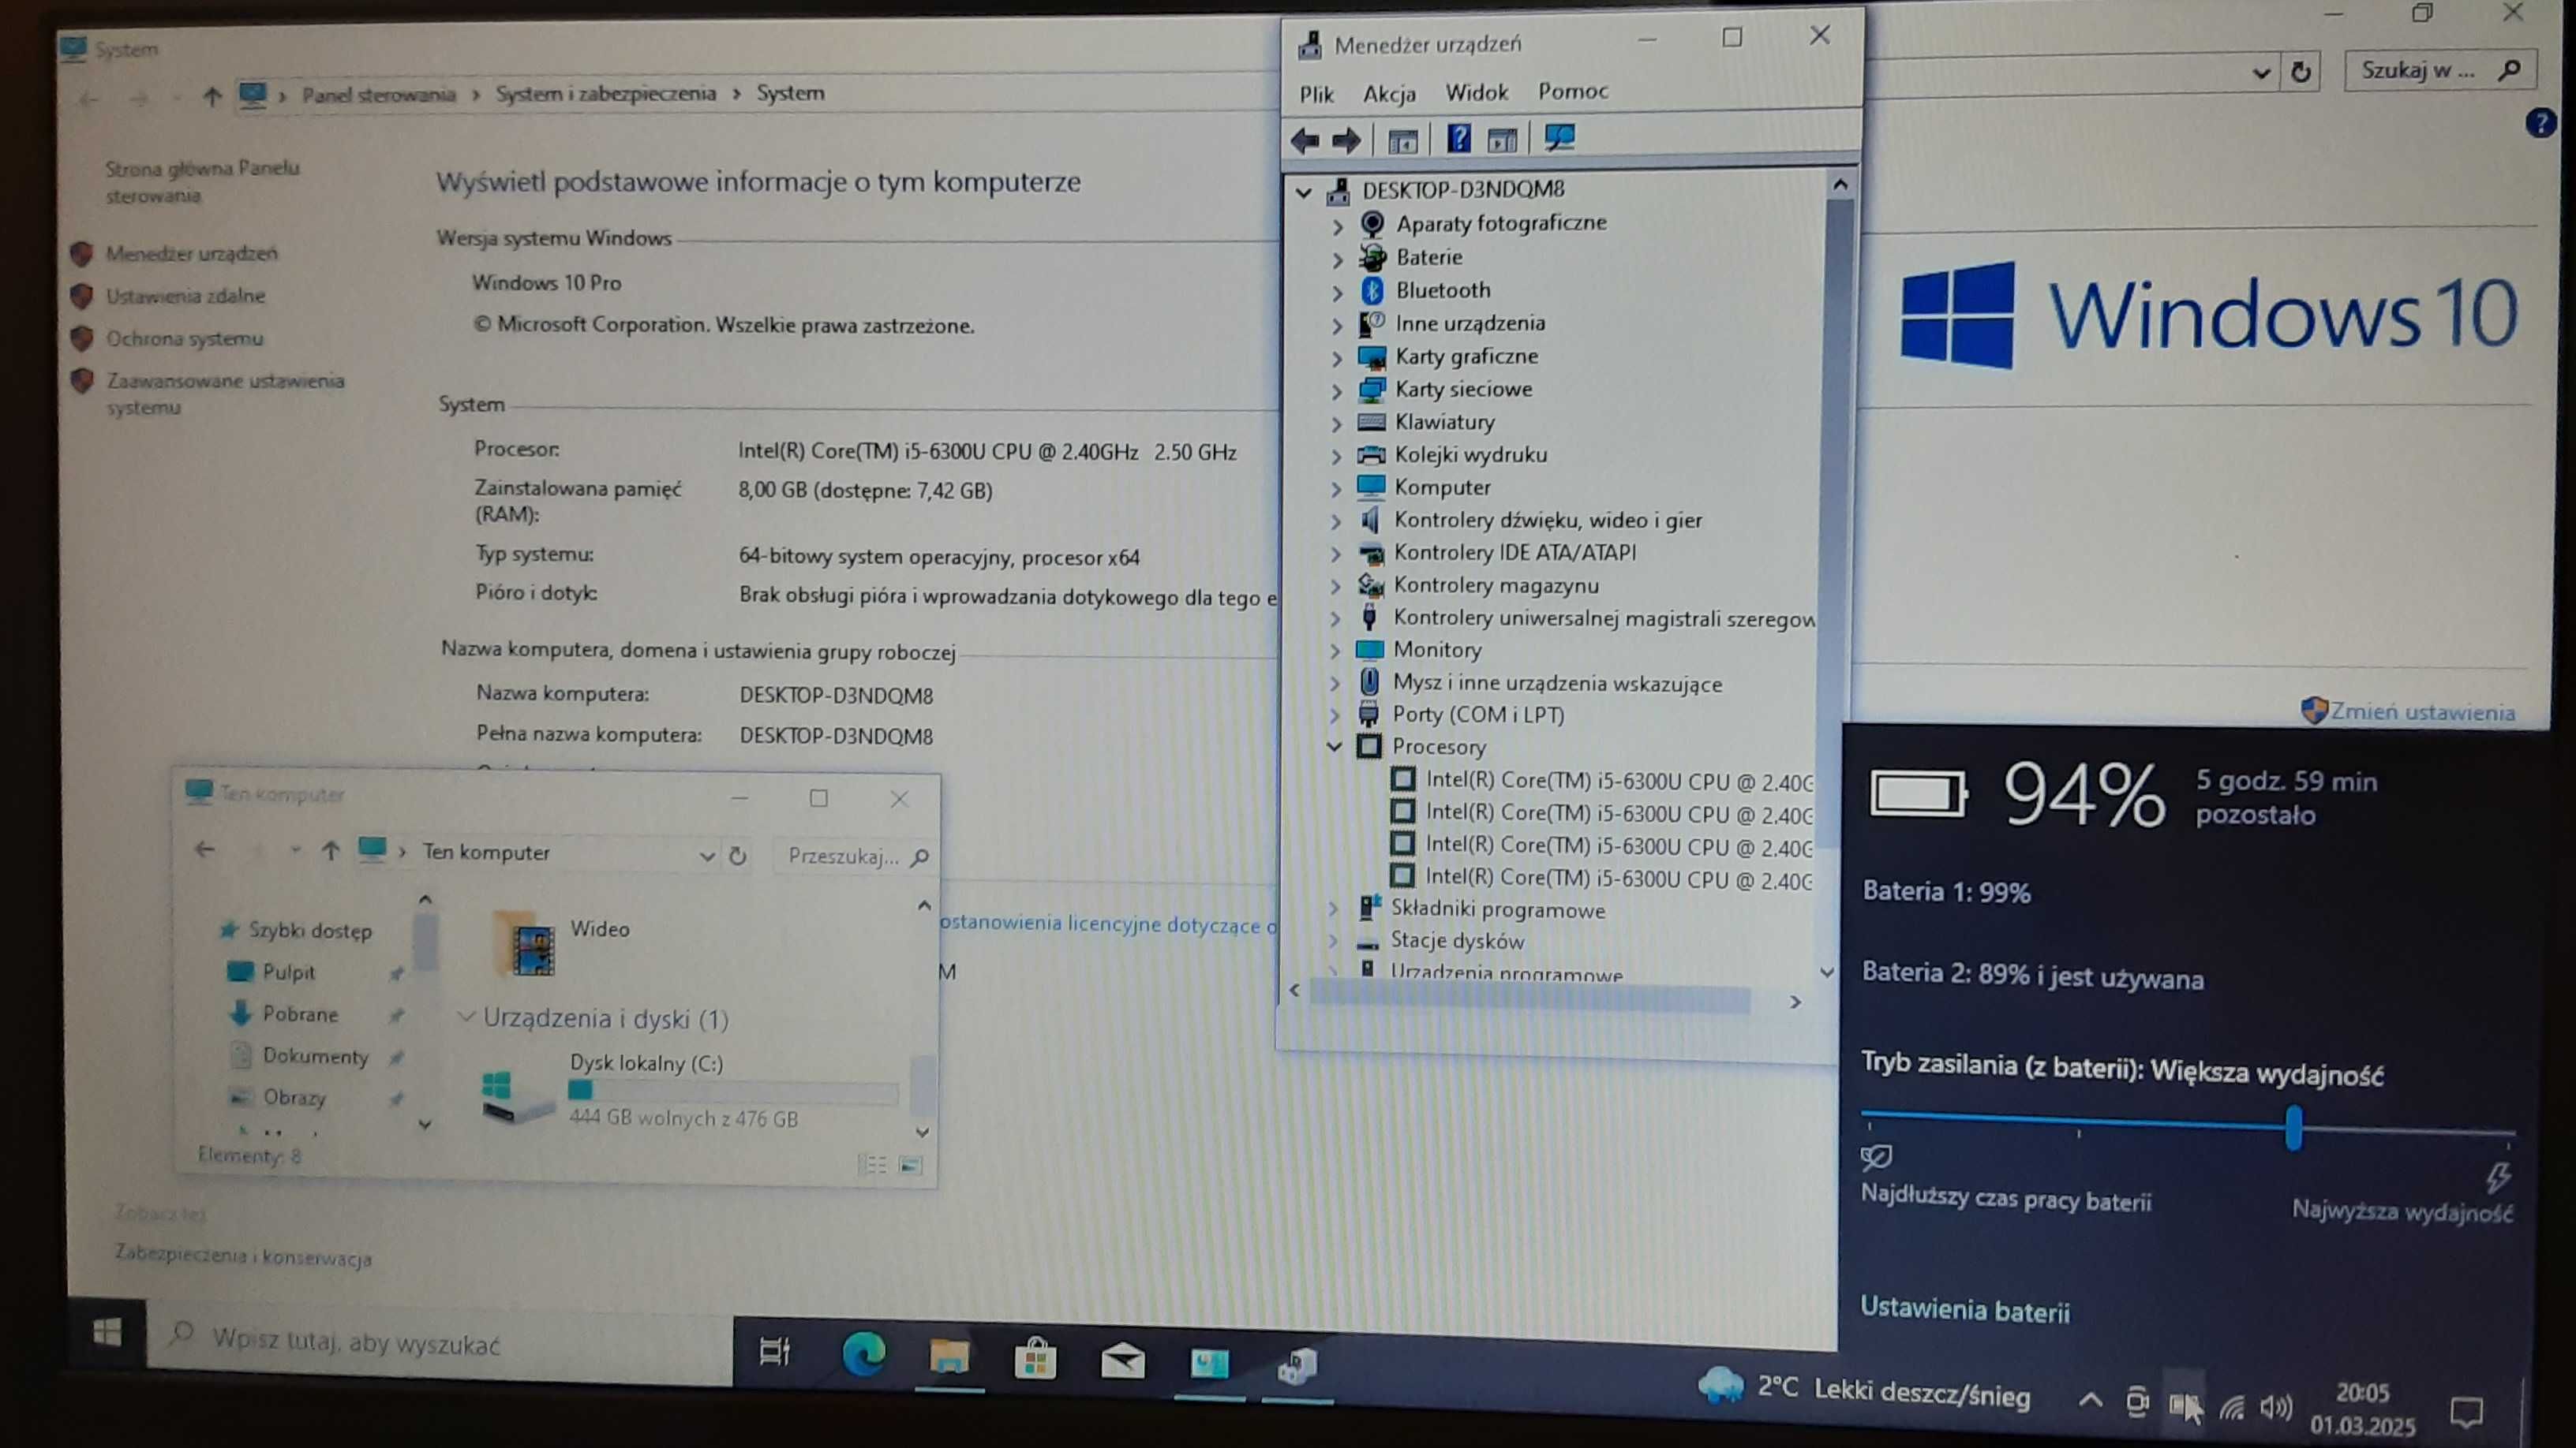
Task: Expand the Baterie node
Action: [x=1337, y=259]
